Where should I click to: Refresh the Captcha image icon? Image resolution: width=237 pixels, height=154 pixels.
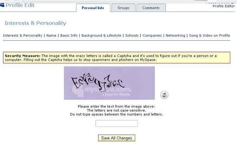pos(164,95)
